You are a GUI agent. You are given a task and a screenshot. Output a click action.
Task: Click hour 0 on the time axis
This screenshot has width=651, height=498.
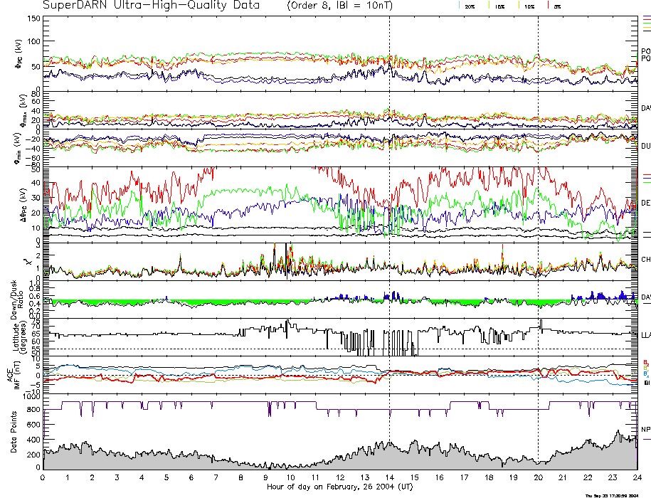point(43,477)
